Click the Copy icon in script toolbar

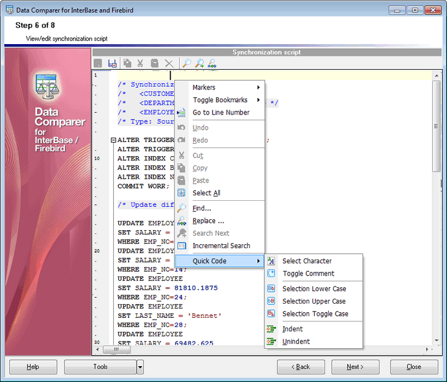pyautogui.click(x=127, y=63)
